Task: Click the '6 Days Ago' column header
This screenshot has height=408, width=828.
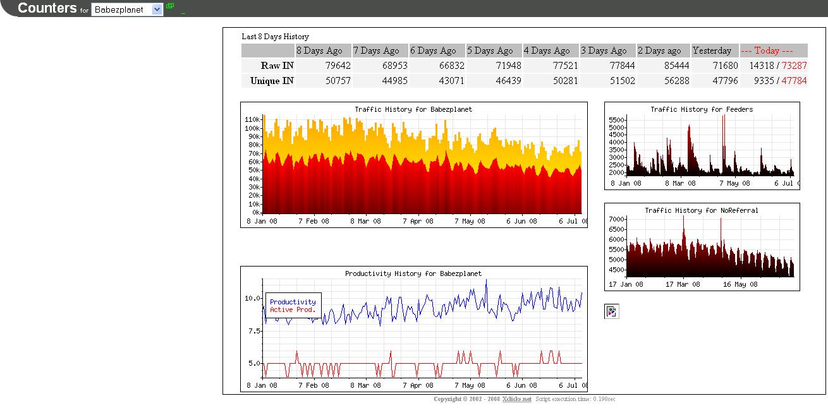Action: 437,51
